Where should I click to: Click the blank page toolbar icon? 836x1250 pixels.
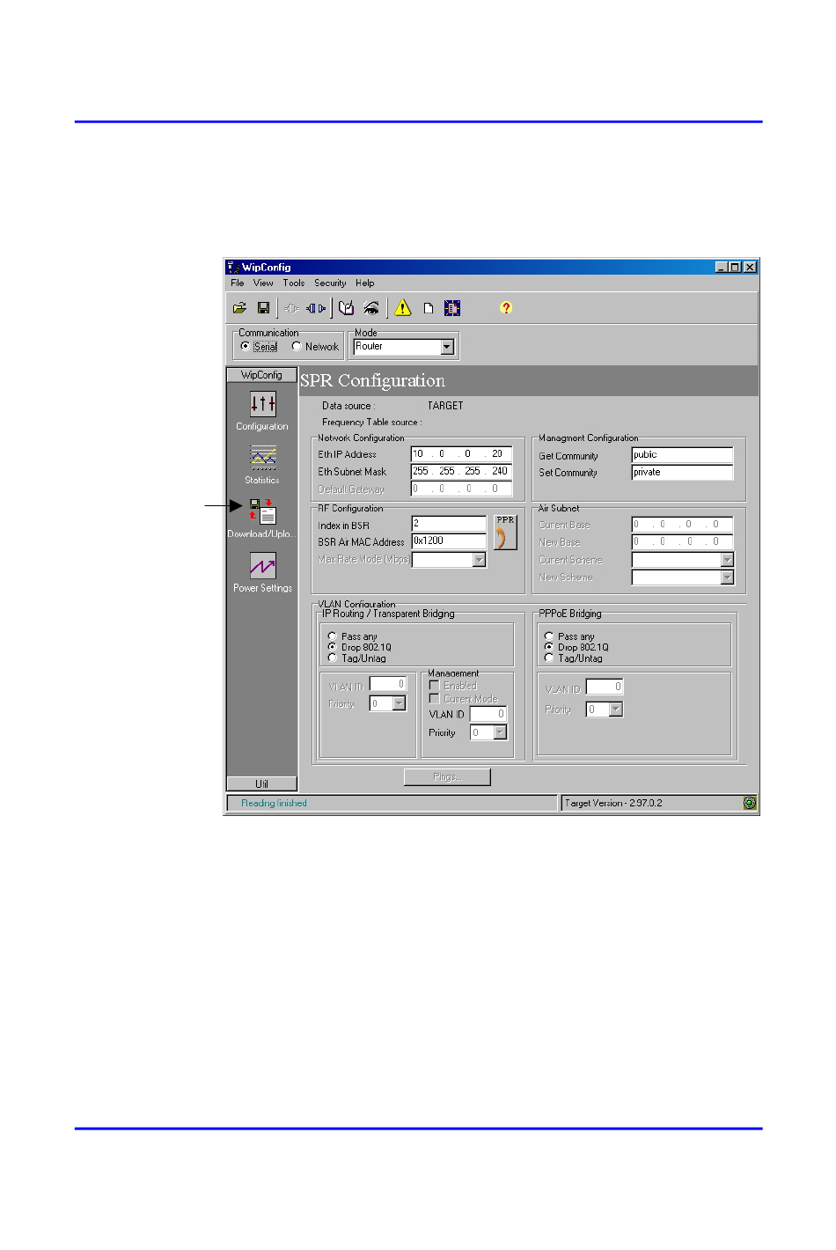point(429,308)
